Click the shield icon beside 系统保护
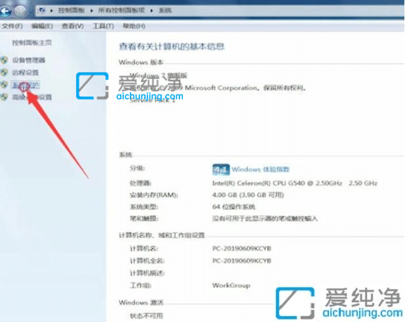The width and height of the screenshot is (405, 322). pos(4,85)
